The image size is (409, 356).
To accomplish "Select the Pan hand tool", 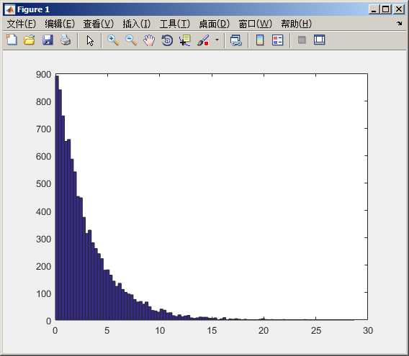I will [149, 40].
